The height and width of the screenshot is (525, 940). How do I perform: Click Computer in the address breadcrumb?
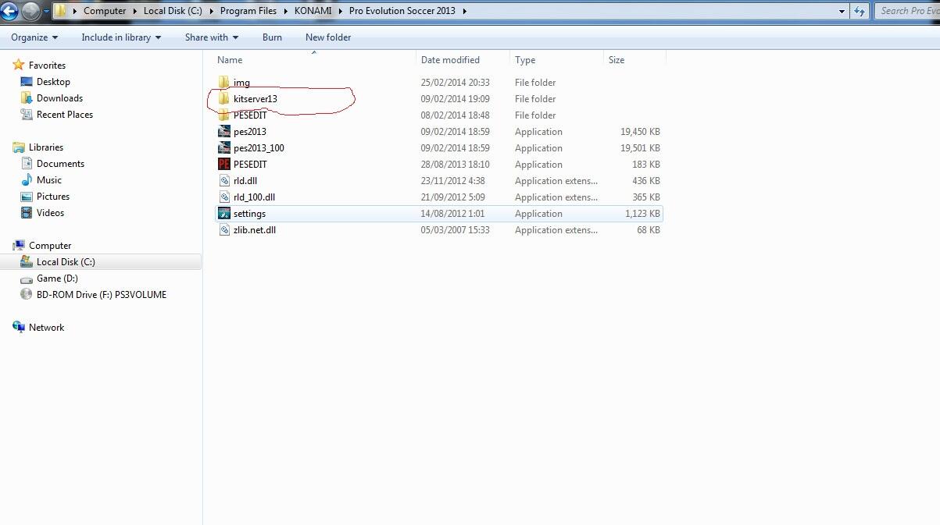click(x=105, y=11)
